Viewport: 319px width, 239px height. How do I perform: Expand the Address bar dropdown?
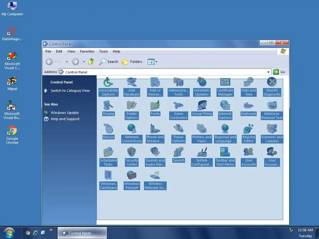pyautogui.click(x=268, y=72)
